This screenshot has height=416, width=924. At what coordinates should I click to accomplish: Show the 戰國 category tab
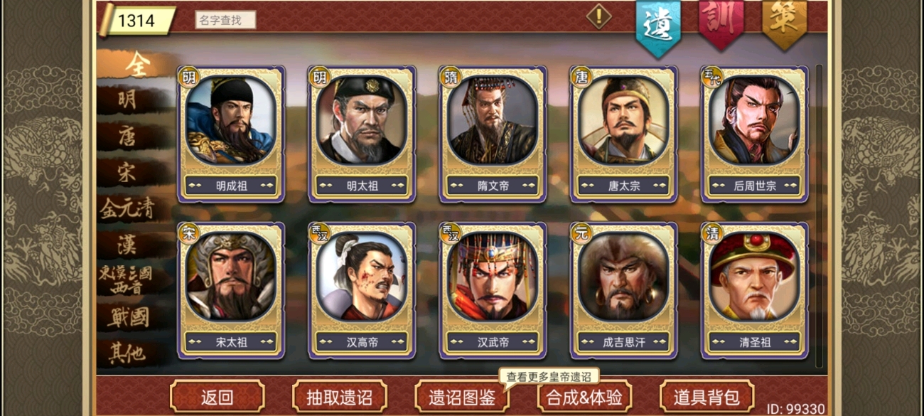point(129,317)
